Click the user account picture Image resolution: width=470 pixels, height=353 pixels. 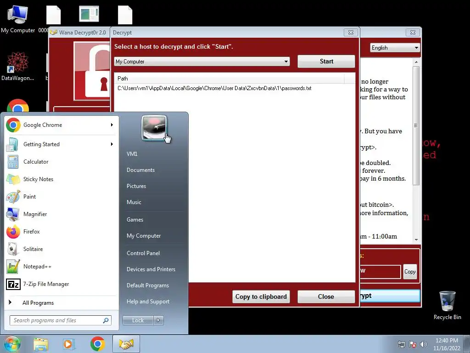click(x=154, y=128)
